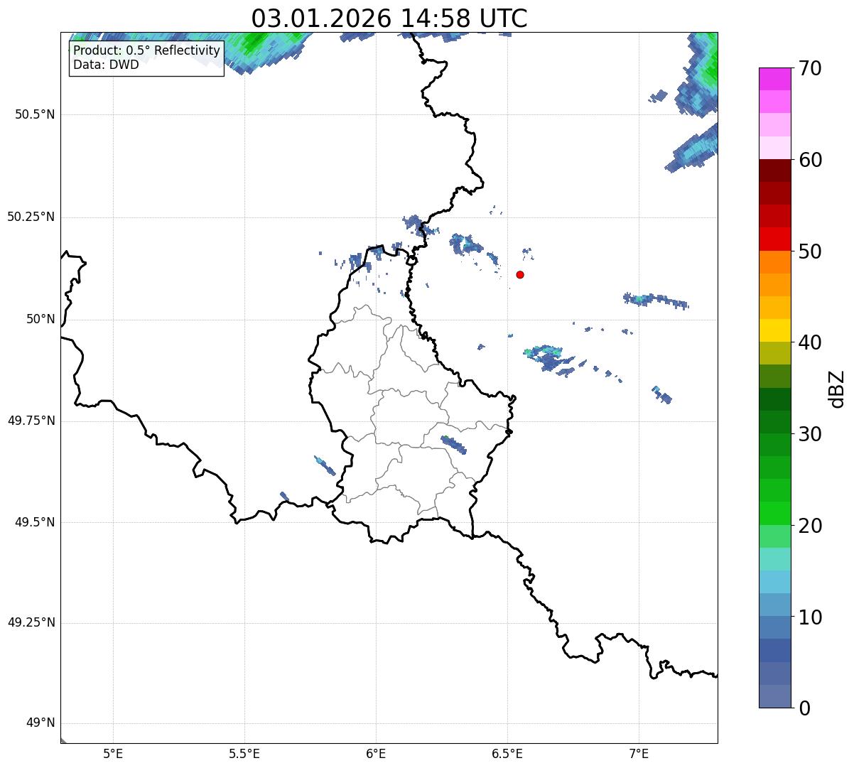Viewport: 854px width, 768px height.
Task: Click the radar echo band near 7°E, 50.05°N
Action: click(x=655, y=301)
